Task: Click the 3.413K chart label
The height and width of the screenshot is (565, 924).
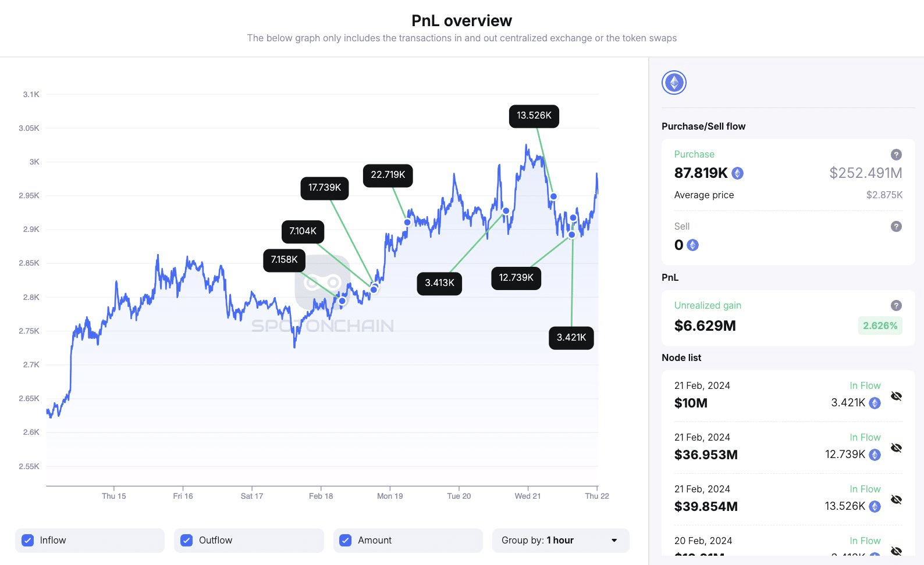Action: point(439,283)
